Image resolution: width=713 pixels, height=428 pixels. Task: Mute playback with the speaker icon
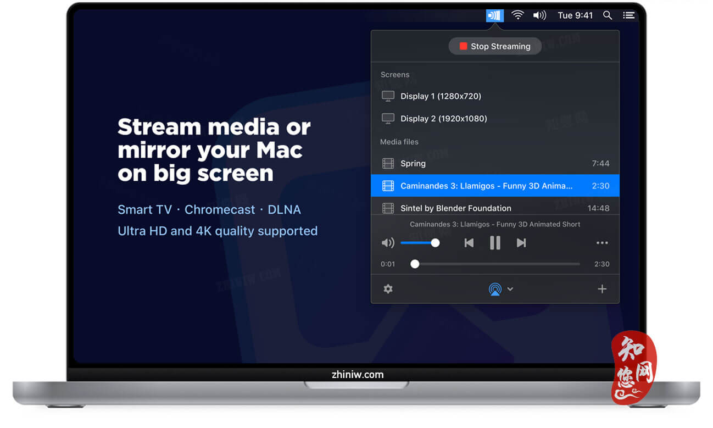tap(388, 243)
